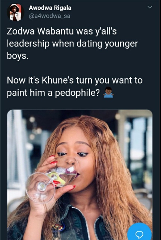This screenshot has width=161, height=240.
Task: Select the 'Zodwa Wabantu was y'all's' text line
Action: [62, 31]
